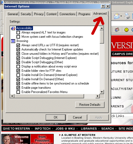133x144 pixels.
Task: Uncheck Always send URLs as UTF-8
Action: click(x=18, y=45)
